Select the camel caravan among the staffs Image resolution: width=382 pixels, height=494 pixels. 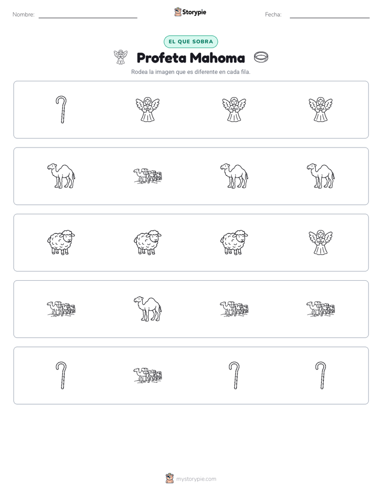pos(148,375)
